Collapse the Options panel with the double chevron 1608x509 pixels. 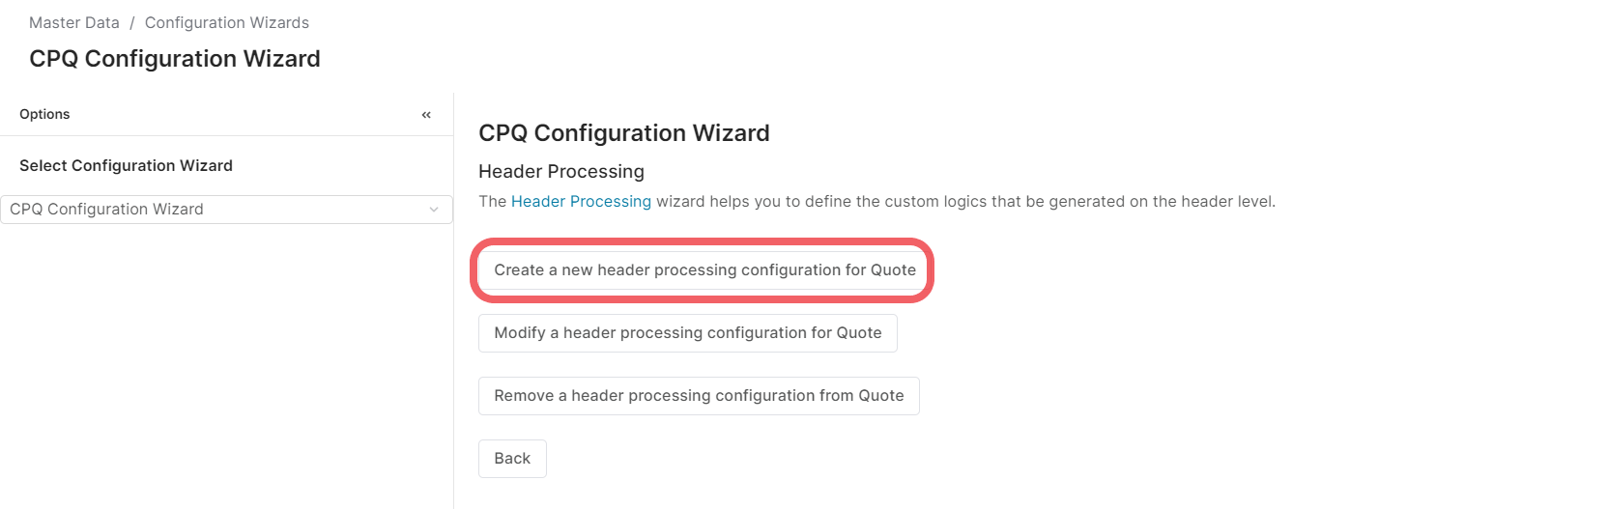(x=426, y=115)
